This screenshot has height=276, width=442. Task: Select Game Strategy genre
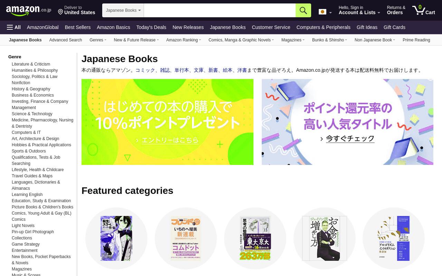pyautogui.click(x=26, y=244)
